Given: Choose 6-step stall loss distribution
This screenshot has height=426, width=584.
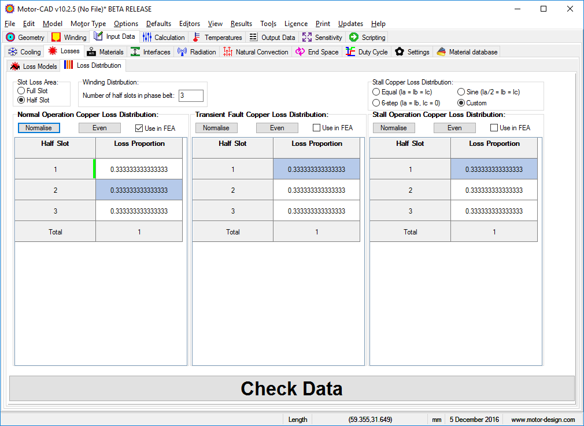Looking at the screenshot, I should [376, 102].
